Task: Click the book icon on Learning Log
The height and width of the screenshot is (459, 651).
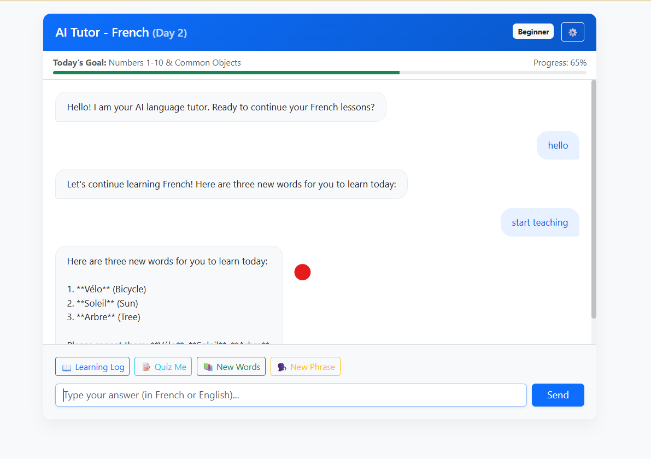Action: [67, 366]
